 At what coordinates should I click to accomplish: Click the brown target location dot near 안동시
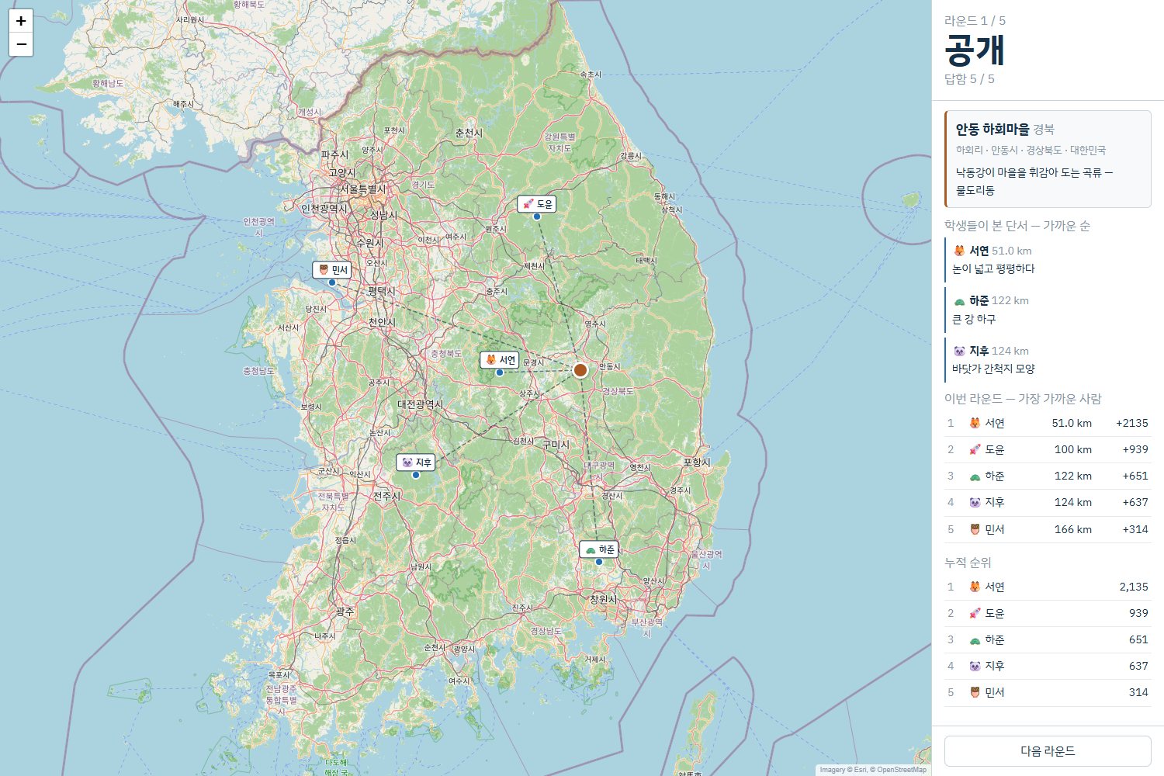580,370
